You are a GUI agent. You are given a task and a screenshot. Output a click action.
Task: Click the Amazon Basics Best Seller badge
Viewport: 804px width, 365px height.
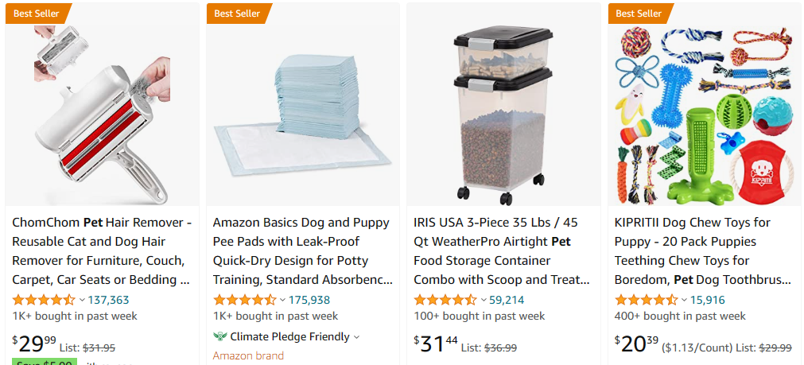237,13
